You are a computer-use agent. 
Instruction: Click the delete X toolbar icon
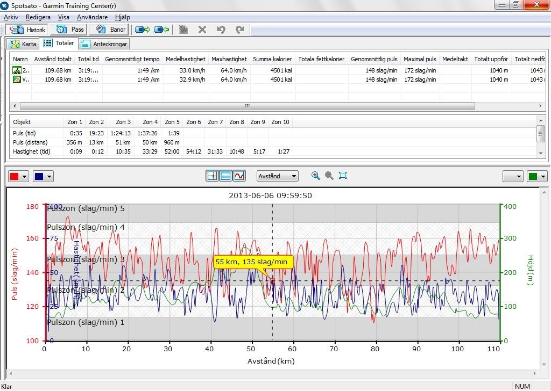tap(202, 30)
